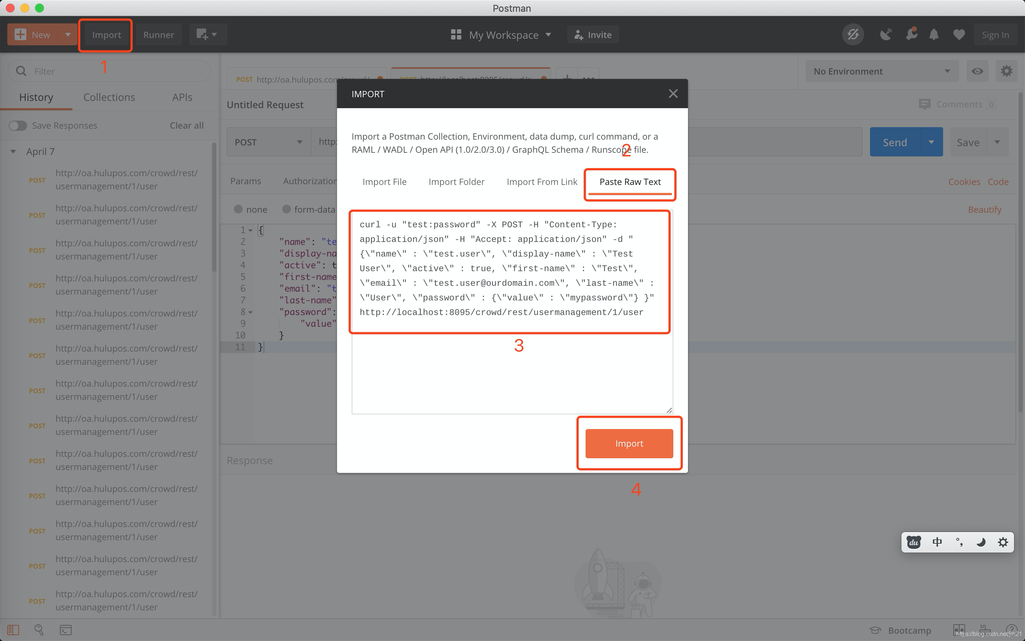
Task: Click inside the raw text curl textarea
Action: (x=512, y=312)
